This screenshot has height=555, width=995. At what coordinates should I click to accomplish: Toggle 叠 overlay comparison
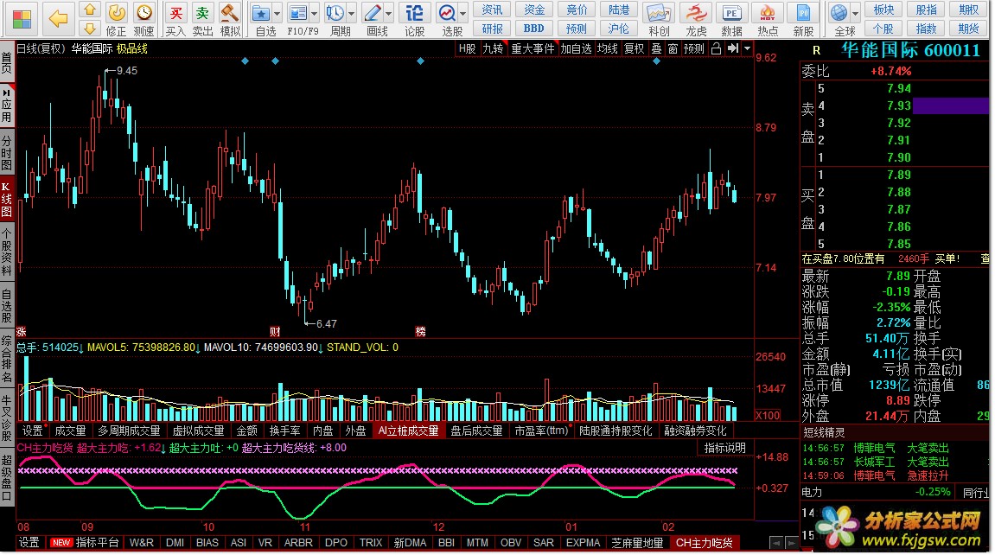(x=656, y=48)
